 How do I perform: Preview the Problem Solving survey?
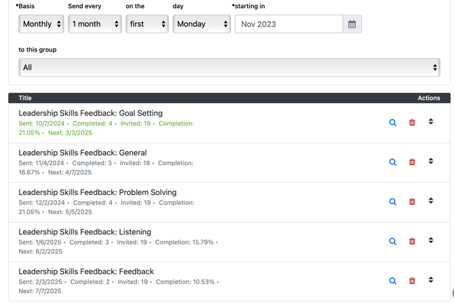(392, 202)
